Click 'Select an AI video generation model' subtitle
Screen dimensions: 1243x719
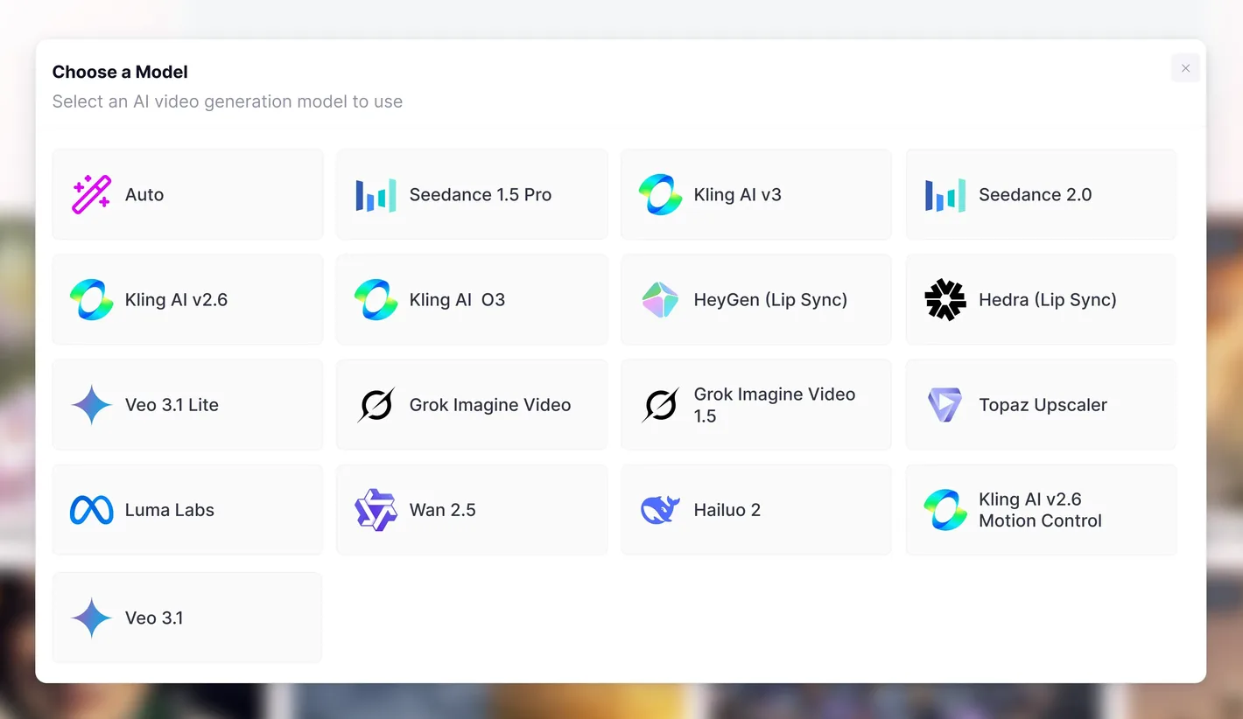[x=228, y=101]
